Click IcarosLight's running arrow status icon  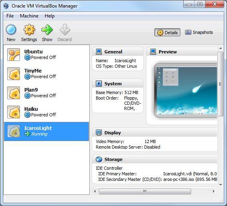(27, 134)
